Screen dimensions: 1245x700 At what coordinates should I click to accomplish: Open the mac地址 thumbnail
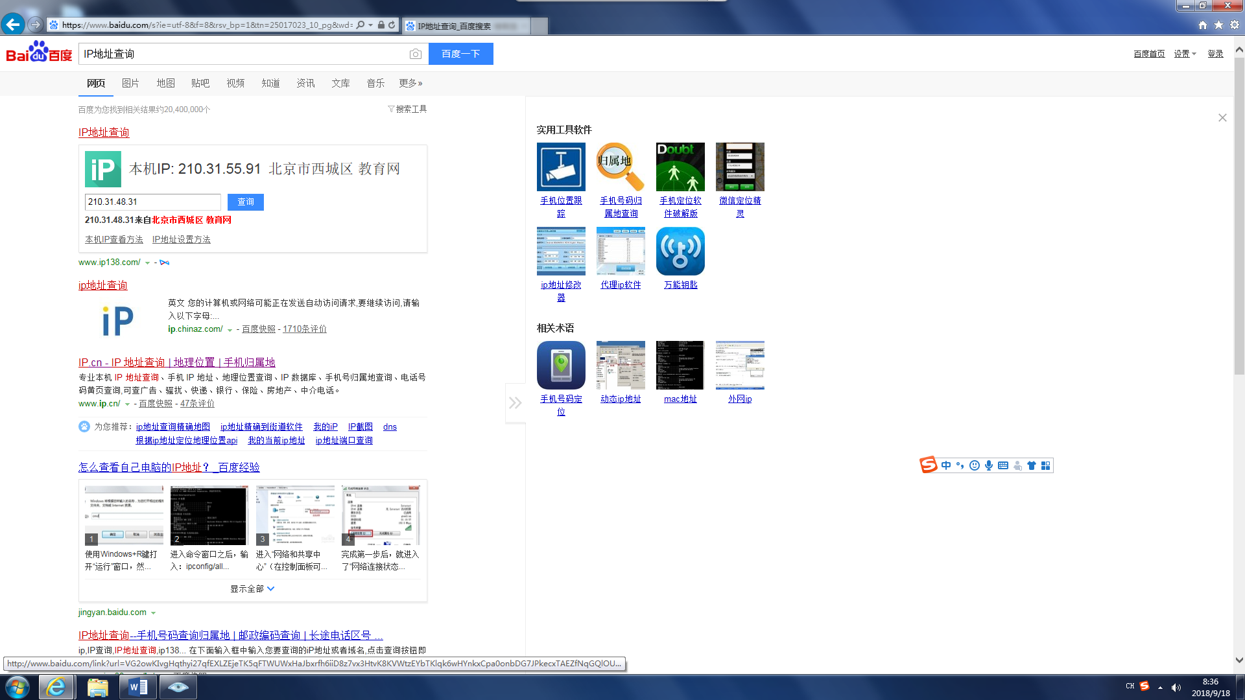click(680, 365)
